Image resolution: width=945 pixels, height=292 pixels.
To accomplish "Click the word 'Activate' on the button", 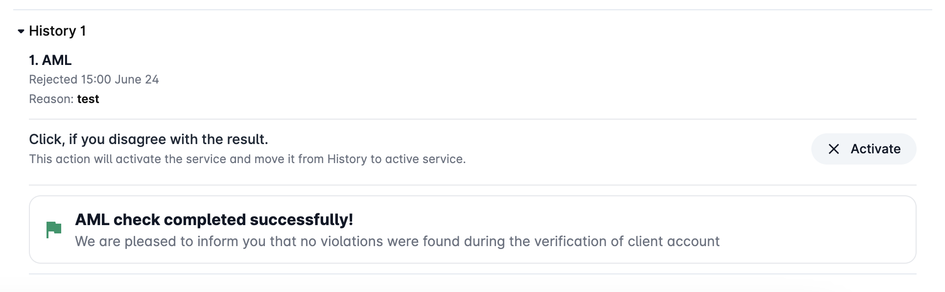I will (x=875, y=149).
